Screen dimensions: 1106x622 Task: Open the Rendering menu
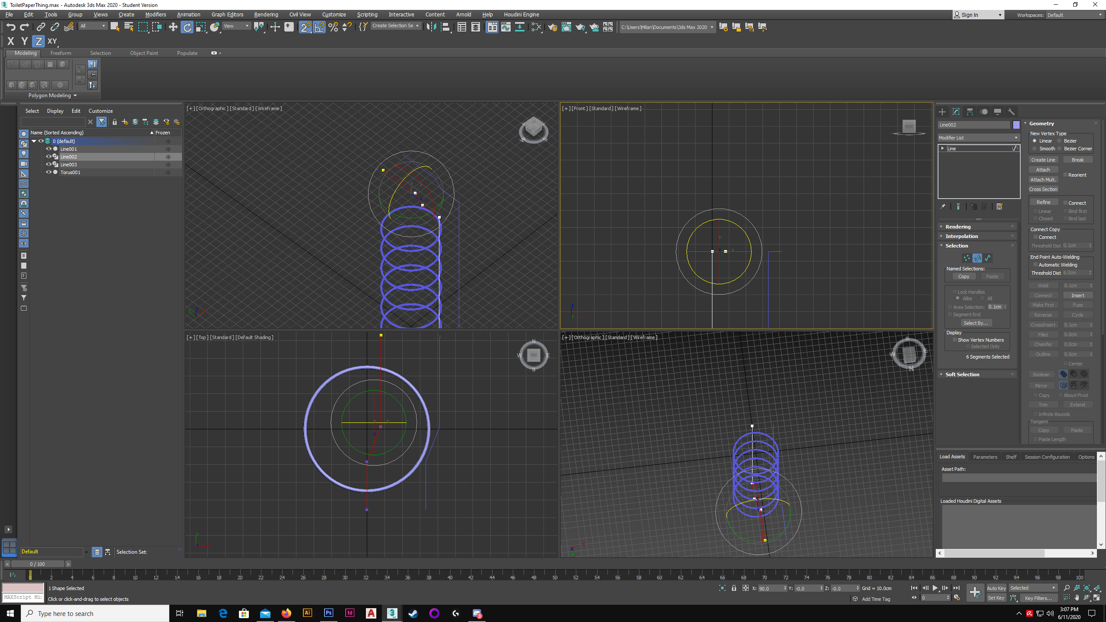266,15
